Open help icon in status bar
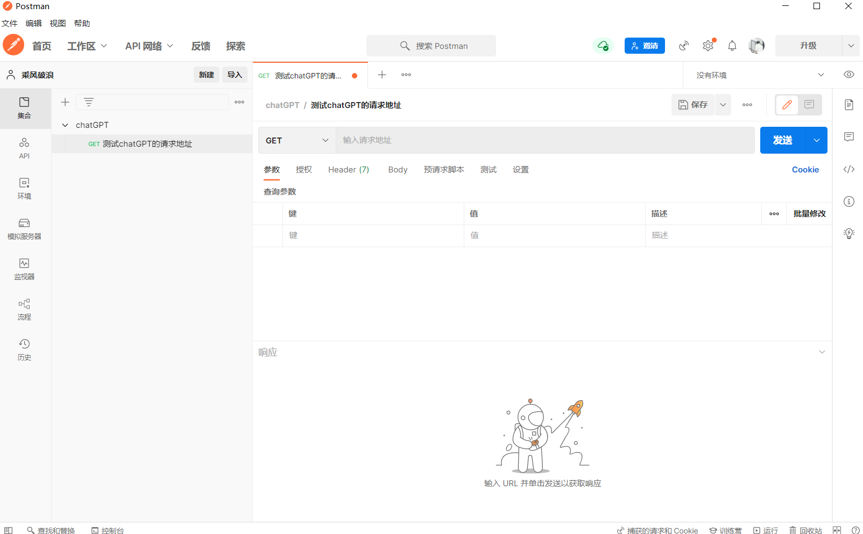 point(855,530)
